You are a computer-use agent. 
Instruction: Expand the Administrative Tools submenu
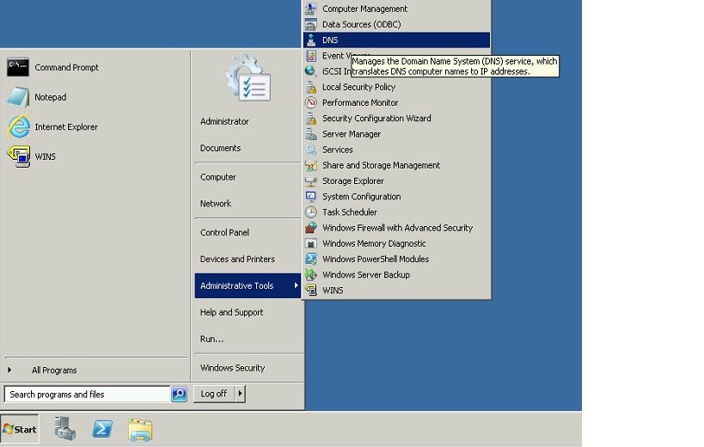[248, 285]
